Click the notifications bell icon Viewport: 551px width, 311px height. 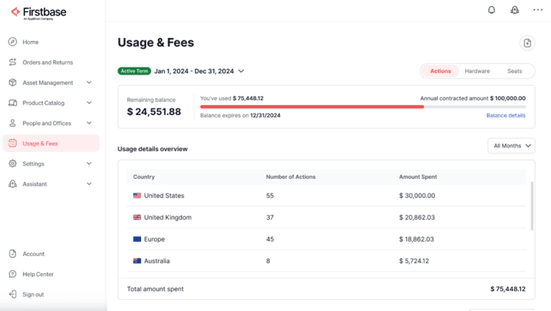point(491,10)
